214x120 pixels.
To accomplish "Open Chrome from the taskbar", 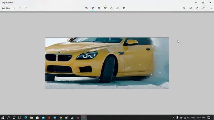I will (x=61, y=118).
